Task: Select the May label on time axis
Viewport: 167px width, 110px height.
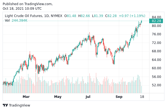Action: point(58,97)
